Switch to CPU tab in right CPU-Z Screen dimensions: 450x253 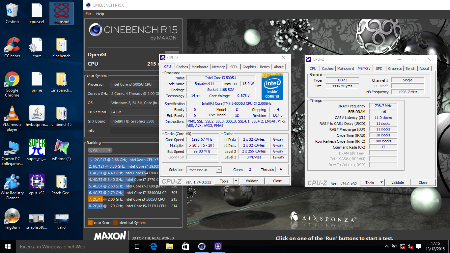tap(313, 69)
